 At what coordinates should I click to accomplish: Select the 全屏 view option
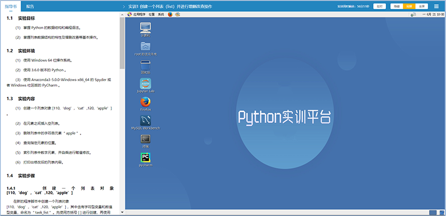422,6
